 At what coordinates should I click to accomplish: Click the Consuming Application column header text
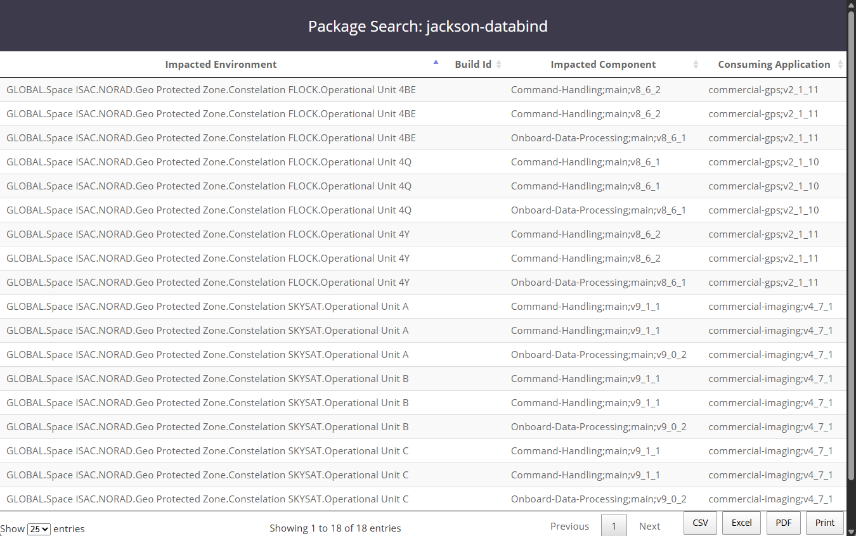pos(774,65)
